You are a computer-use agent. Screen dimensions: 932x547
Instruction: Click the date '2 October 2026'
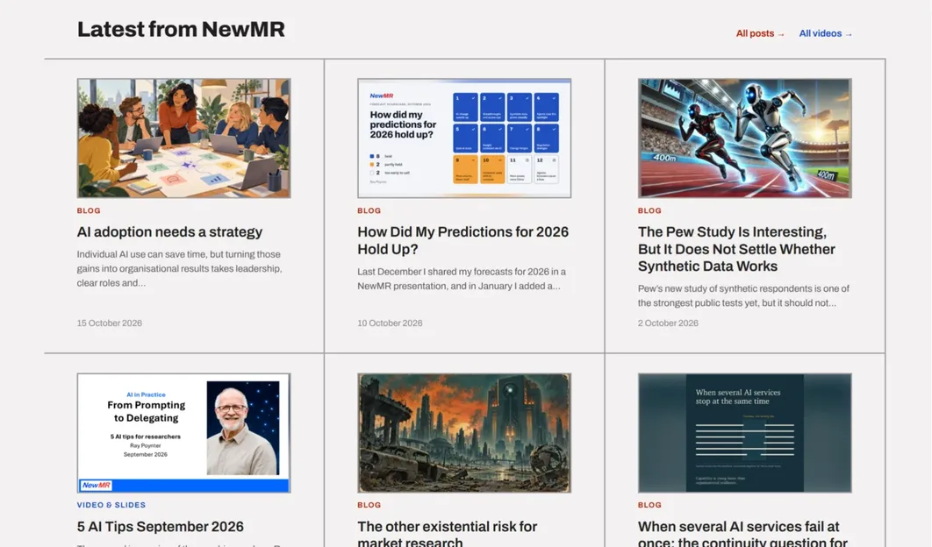click(668, 323)
